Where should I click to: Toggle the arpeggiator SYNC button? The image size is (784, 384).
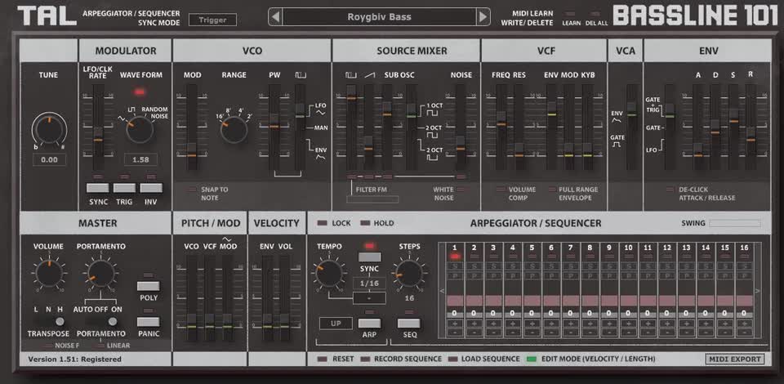[369, 257]
